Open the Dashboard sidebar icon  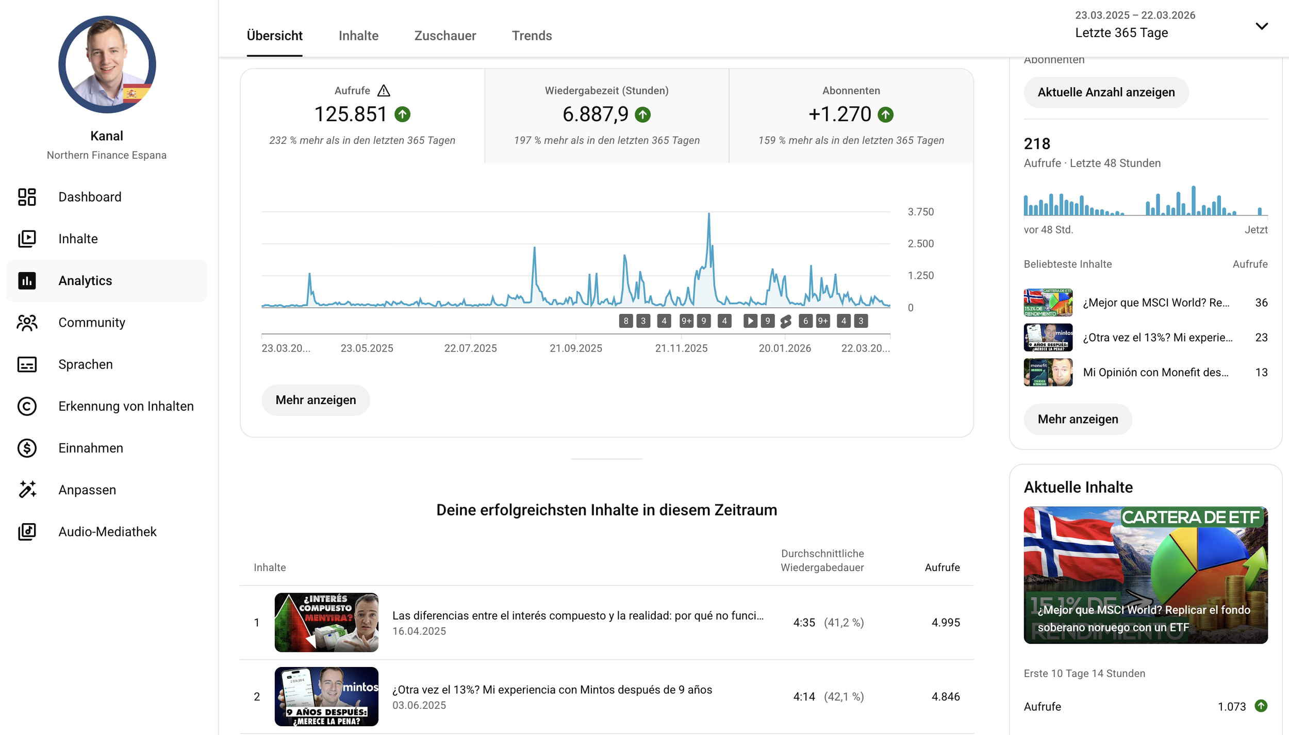[27, 197]
